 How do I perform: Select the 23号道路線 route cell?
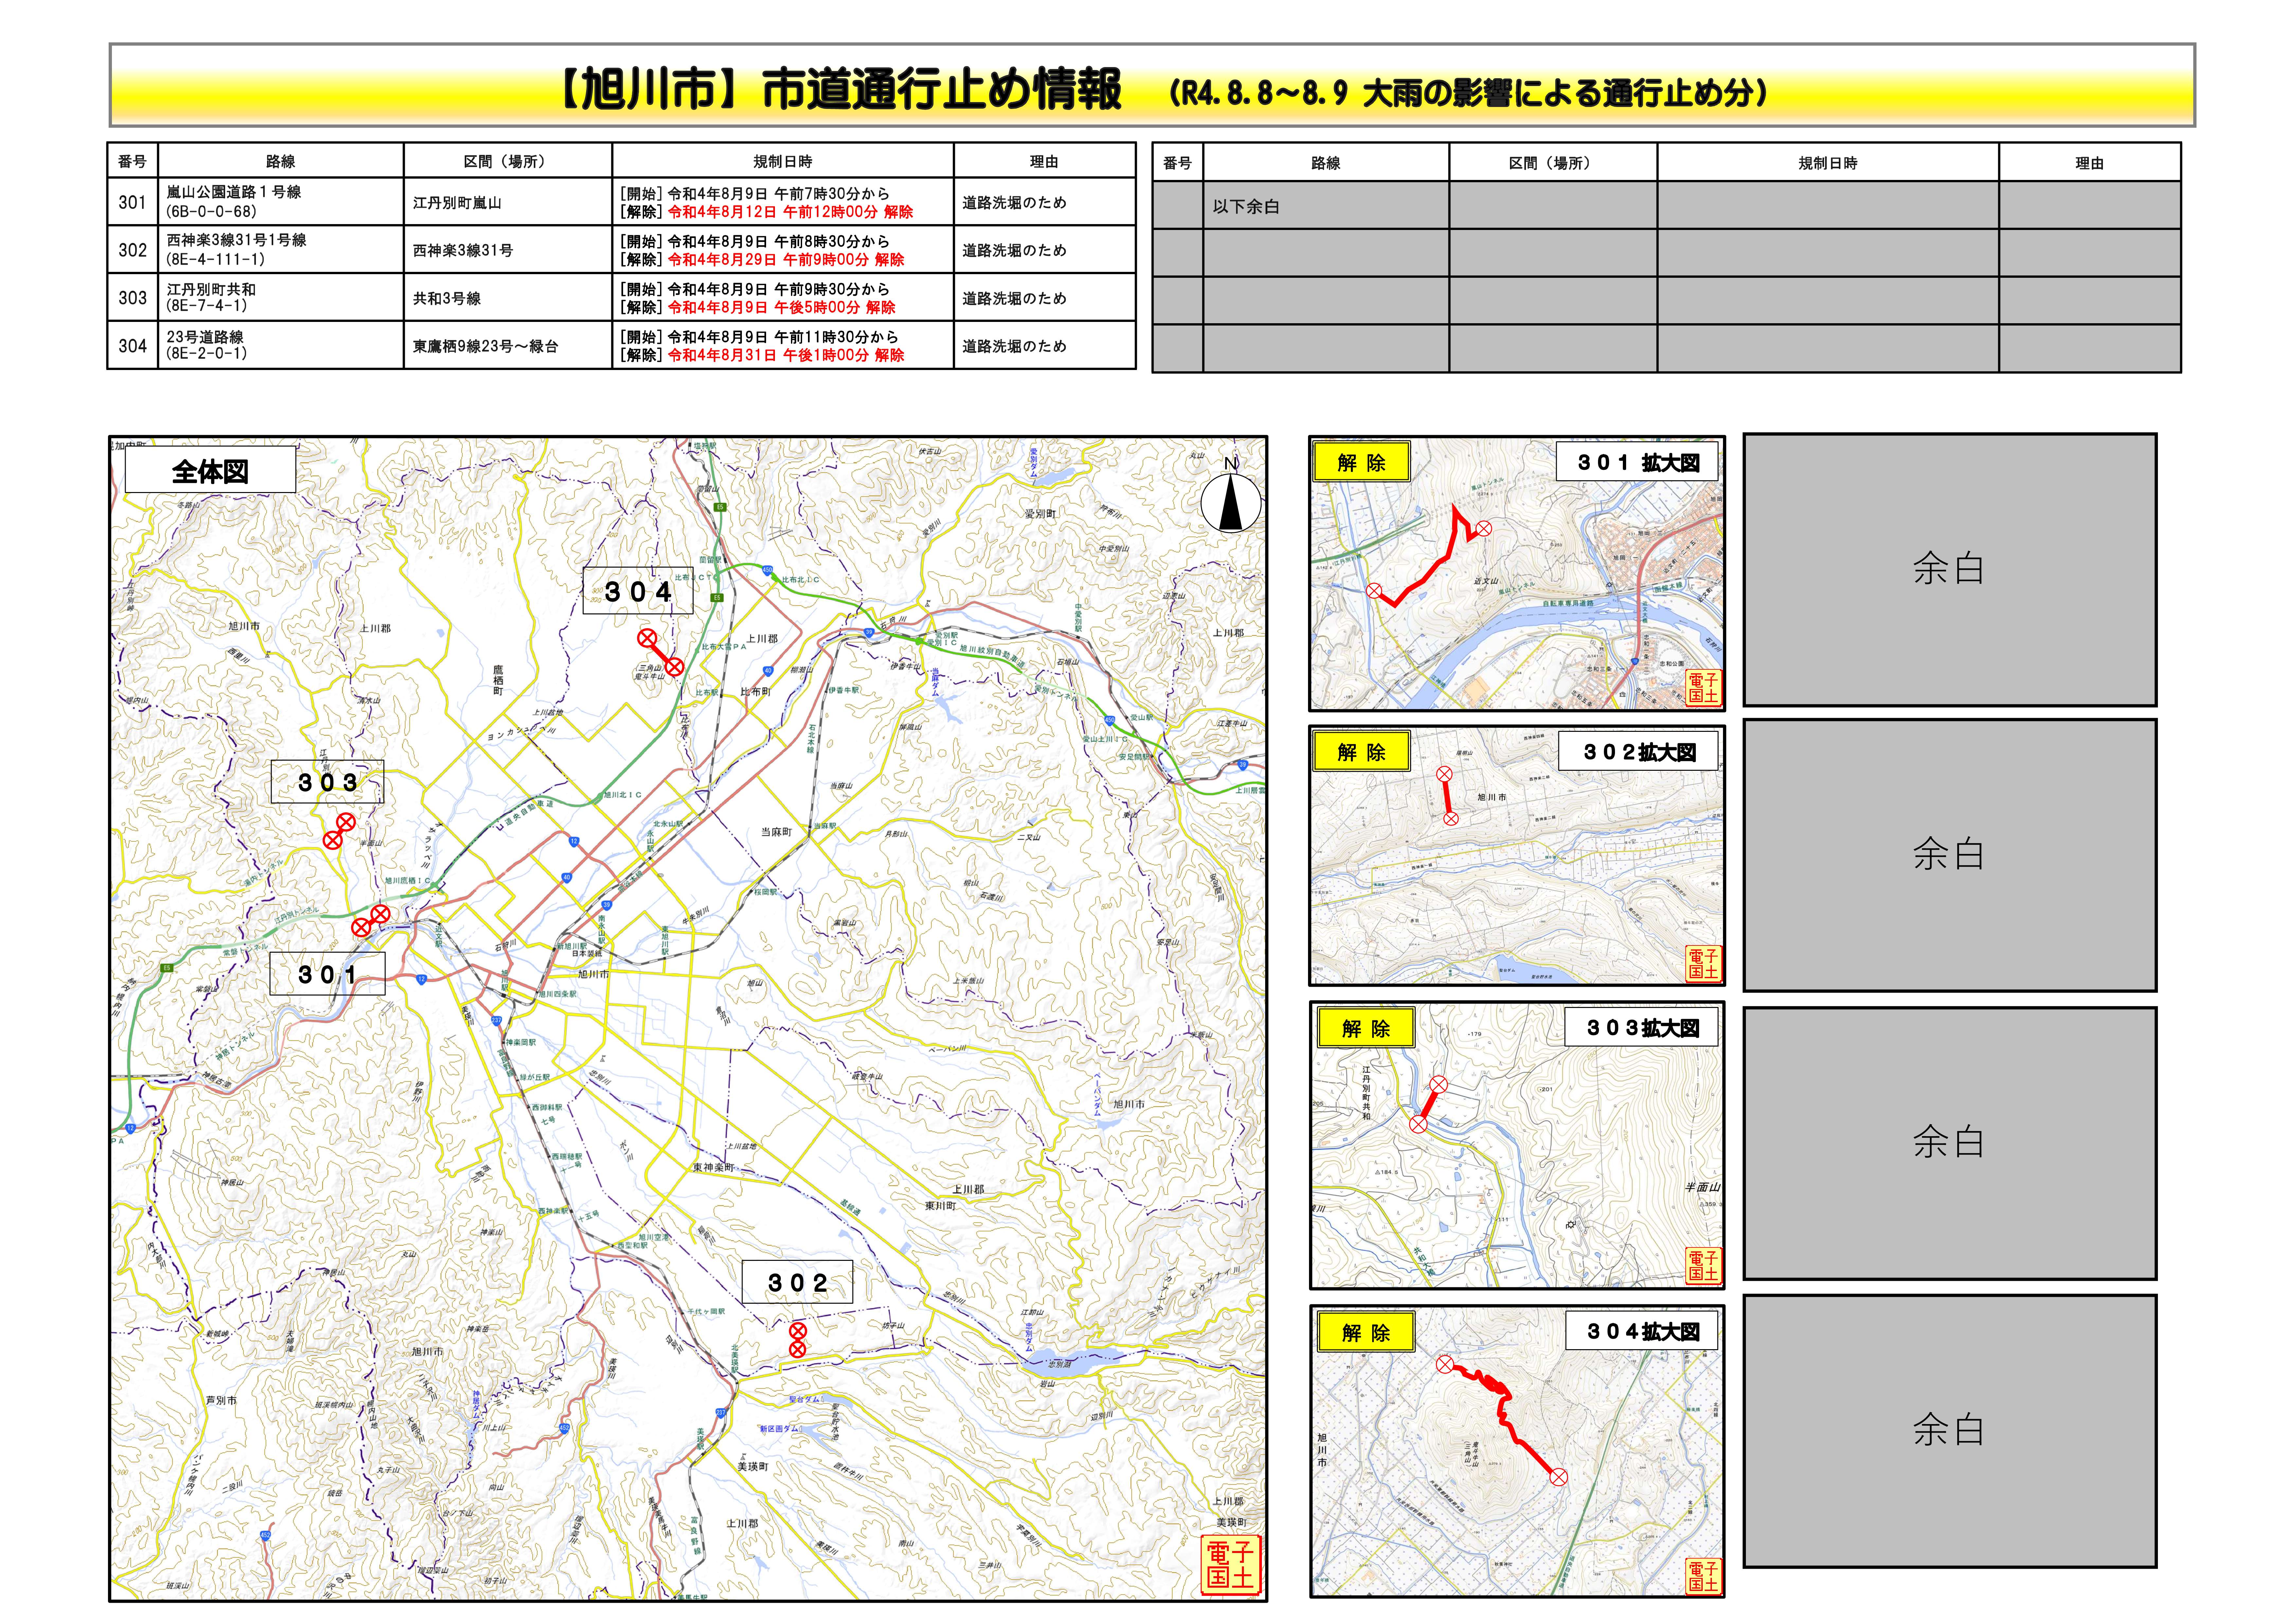coord(281,346)
